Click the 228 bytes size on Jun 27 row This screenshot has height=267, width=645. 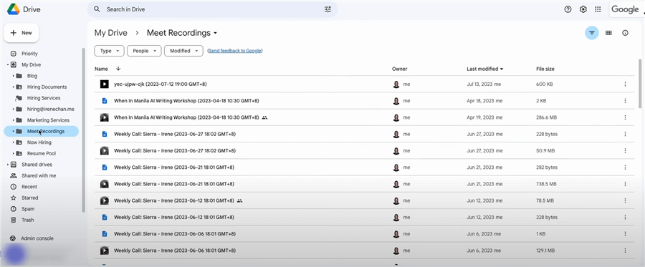click(547, 134)
